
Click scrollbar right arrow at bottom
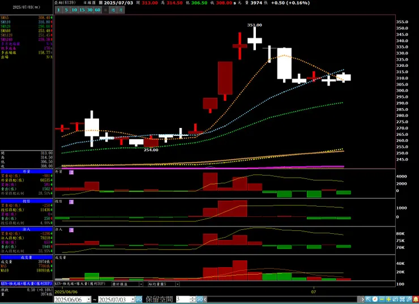point(362,299)
